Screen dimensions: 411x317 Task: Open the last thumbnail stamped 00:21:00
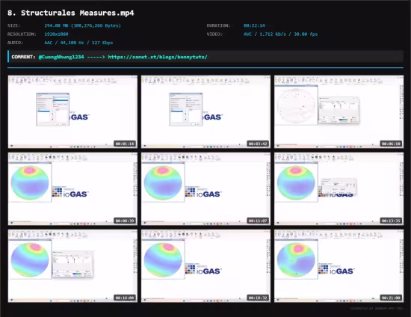(x=339, y=266)
